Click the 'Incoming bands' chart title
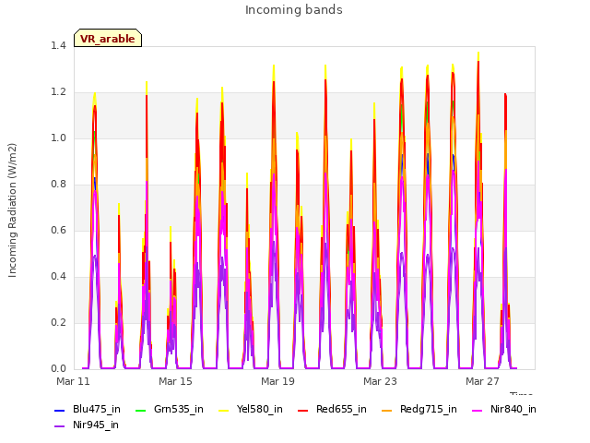This screenshot has width=590, height=443. [x=294, y=10]
